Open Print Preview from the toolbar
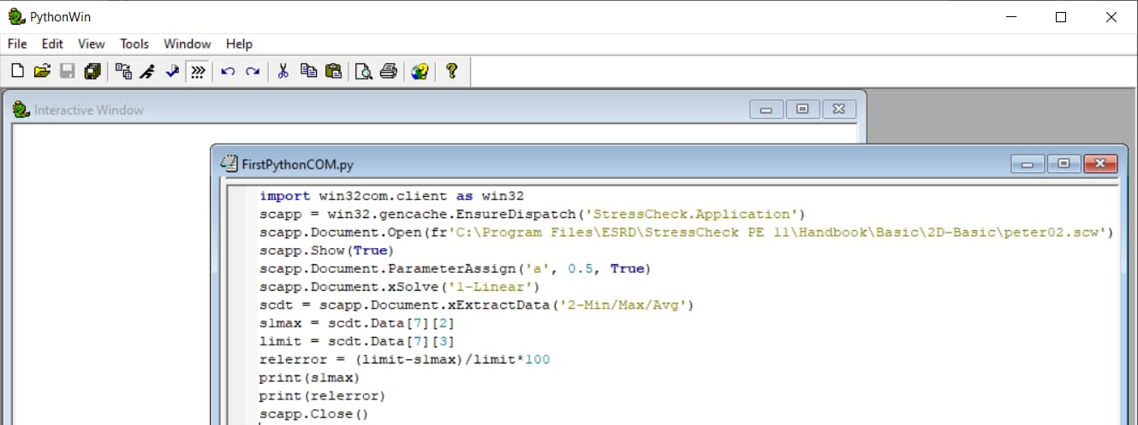The image size is (1138, 425). pos(364,72)
